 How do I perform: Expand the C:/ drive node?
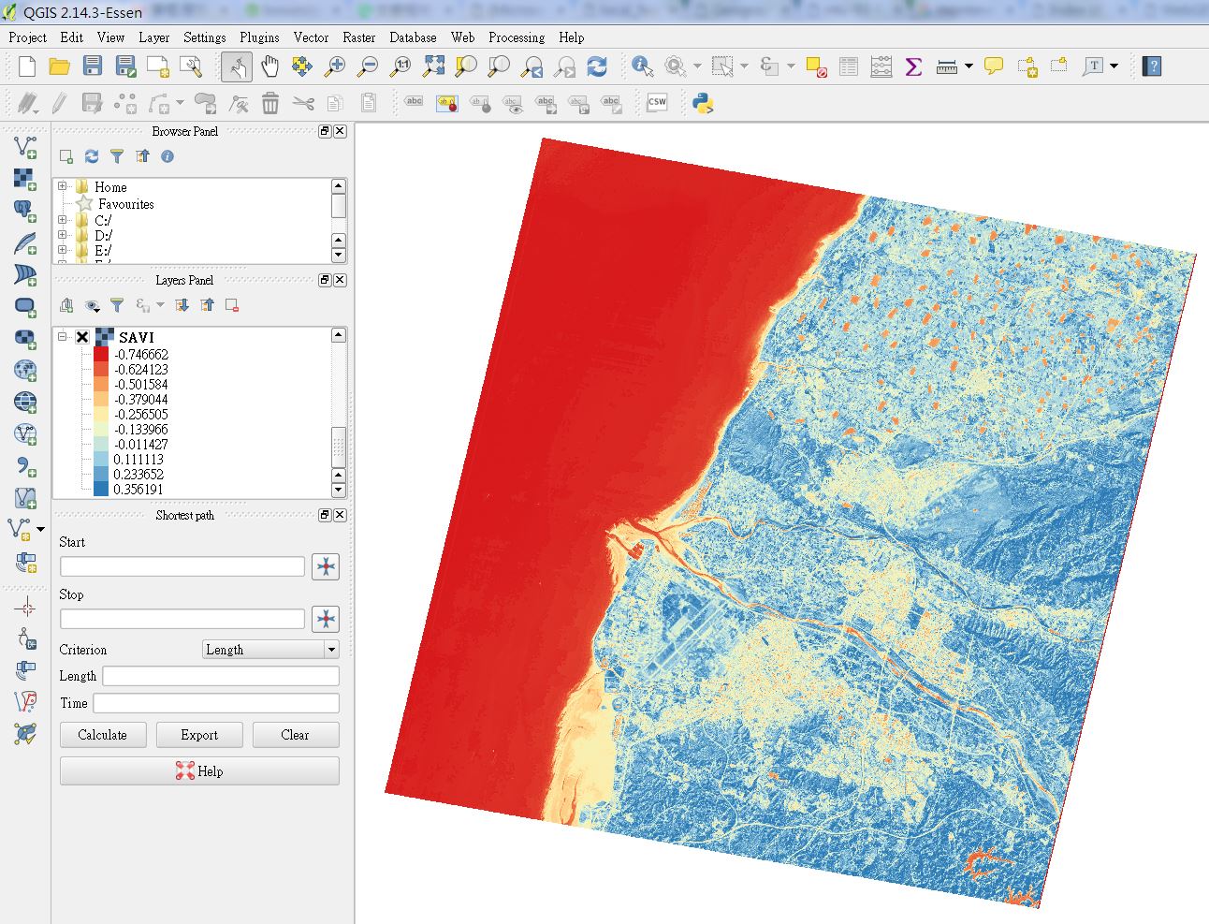click(63, 220)
